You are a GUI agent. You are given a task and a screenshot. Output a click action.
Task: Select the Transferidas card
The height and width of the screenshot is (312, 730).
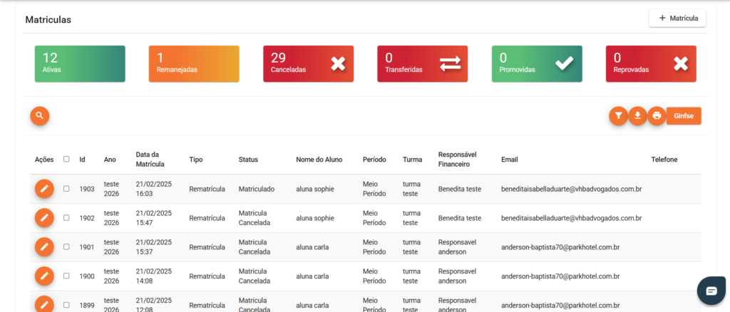[422, 63]
